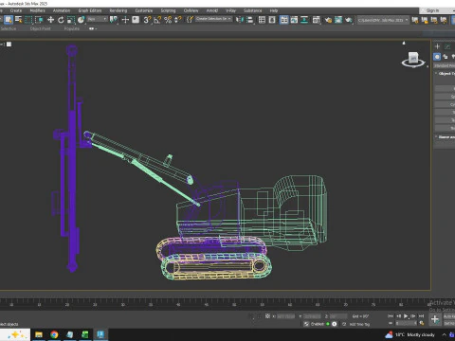Click Previous Frame button
Viewport: 455px width, 341px height.
pos(398,315)
